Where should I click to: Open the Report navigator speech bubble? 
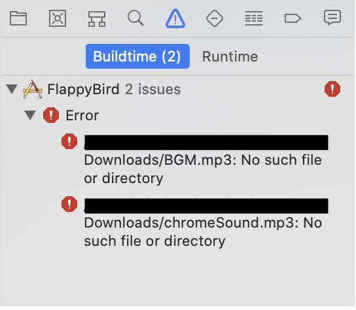pos(332,18)
